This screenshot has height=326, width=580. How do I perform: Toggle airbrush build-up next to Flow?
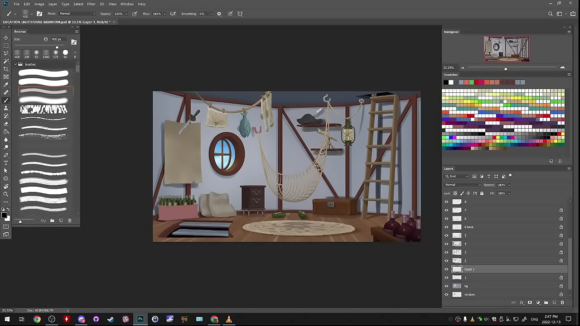coord(173,14)
